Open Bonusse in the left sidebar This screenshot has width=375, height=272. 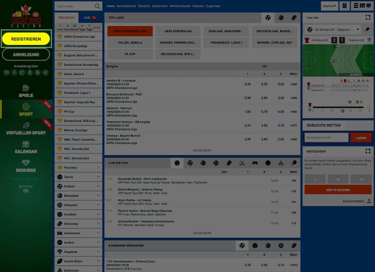tap(26, 166)
